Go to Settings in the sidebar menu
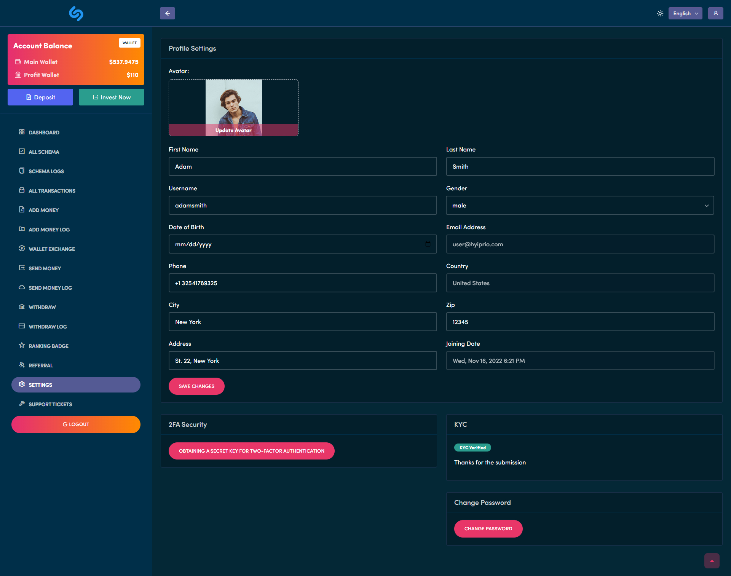The image size is (731, 576). 40,385
